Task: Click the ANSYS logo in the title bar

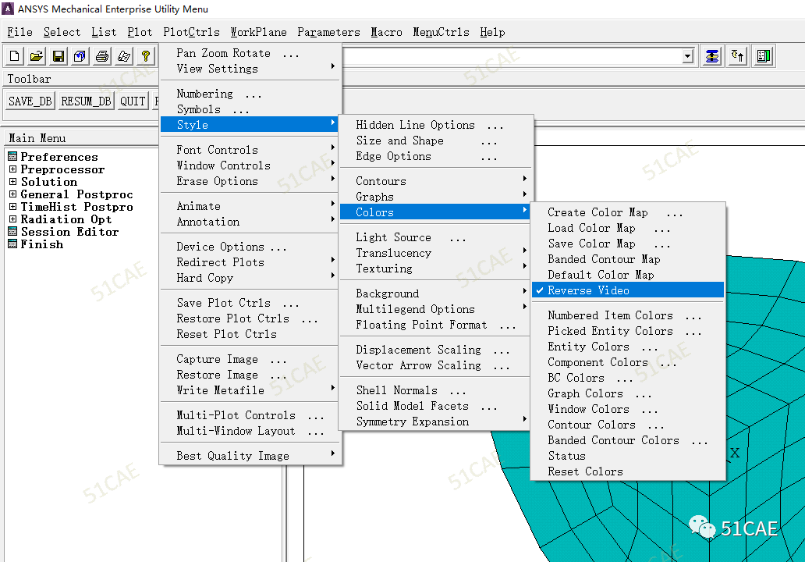Action: click(x=8, y=9)
